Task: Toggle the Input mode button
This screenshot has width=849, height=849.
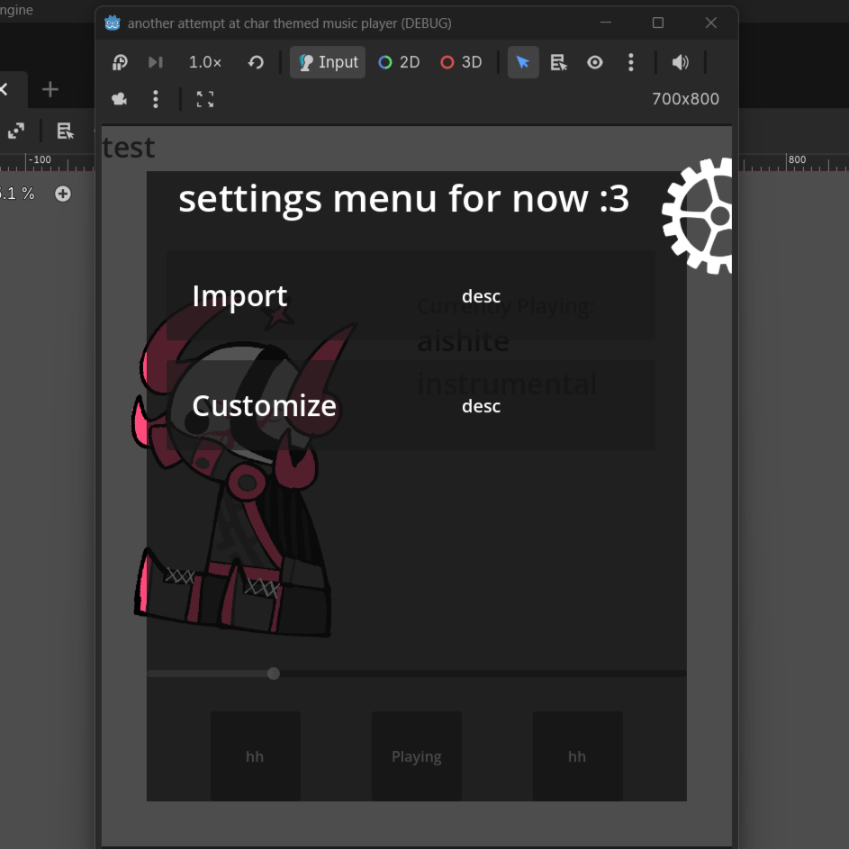Action: coord(328,62)
